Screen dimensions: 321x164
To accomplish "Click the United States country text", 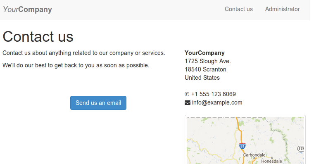I will [x=202, y=78].
